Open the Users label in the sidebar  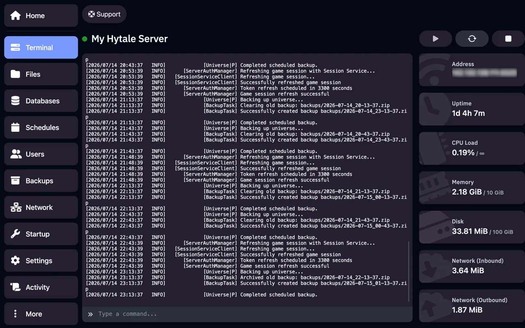pyautogui.click(x=35, y=154)
